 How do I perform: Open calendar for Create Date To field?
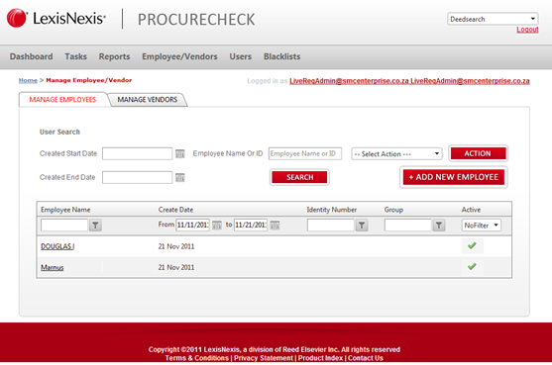tap(275, 225)
